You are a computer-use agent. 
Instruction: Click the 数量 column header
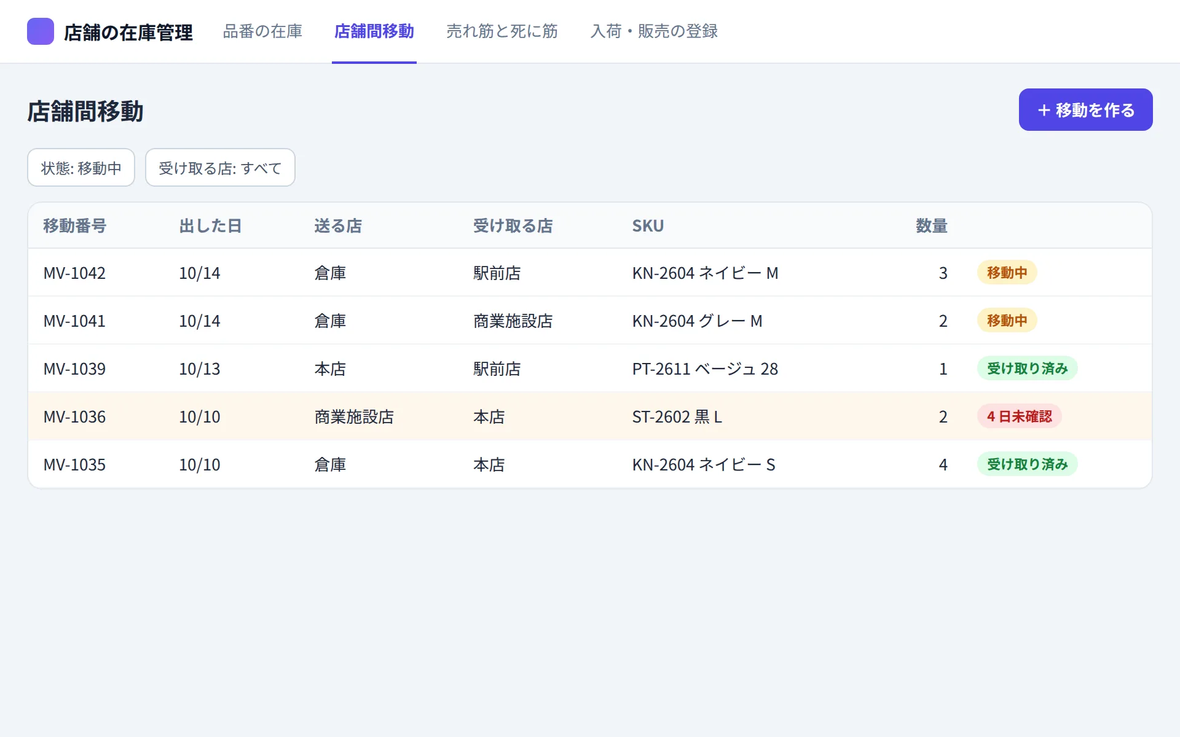pyautogui.click(x=932, y=226)
